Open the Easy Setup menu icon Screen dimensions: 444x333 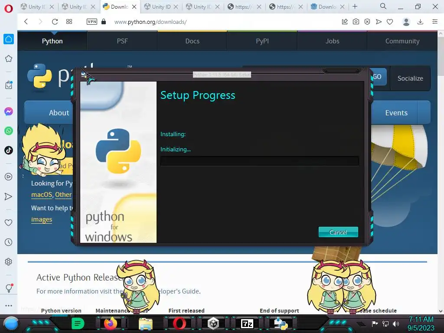435,22
